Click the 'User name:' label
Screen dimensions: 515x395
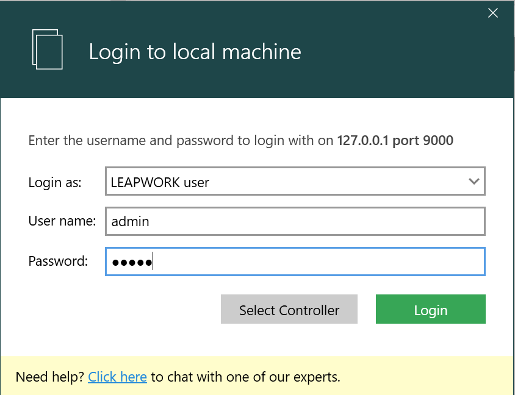[x=62, y=221]
